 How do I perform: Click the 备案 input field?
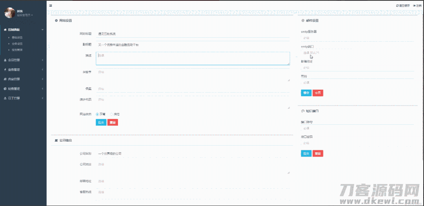(193, 89)
